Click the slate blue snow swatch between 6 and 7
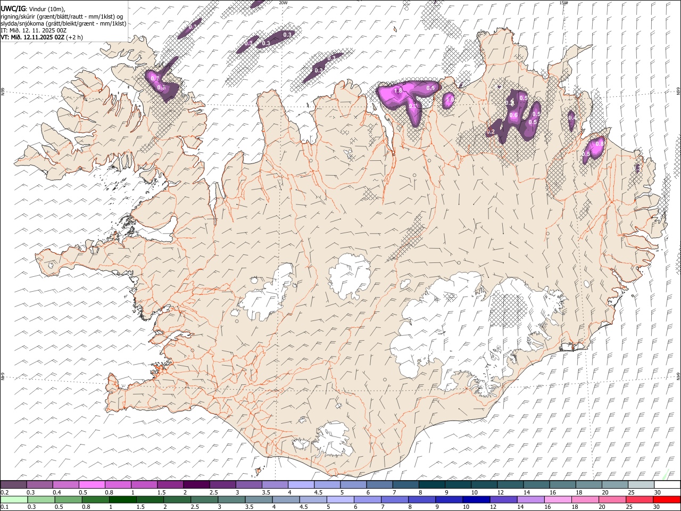 pyautogui.click(x=379, y=484)
